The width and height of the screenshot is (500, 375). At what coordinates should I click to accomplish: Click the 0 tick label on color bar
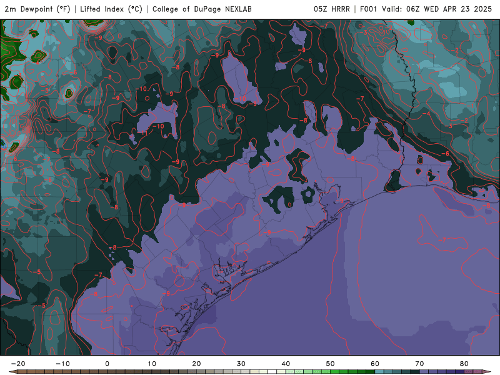tap(107, 364)
